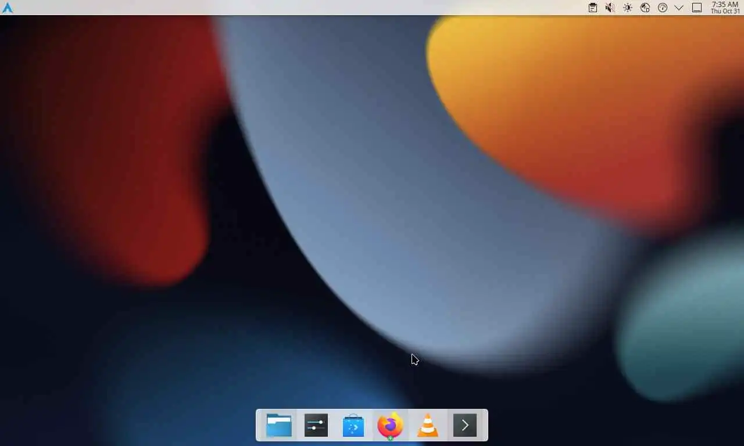Open System Settings from the dock

[x=316, y=425]
